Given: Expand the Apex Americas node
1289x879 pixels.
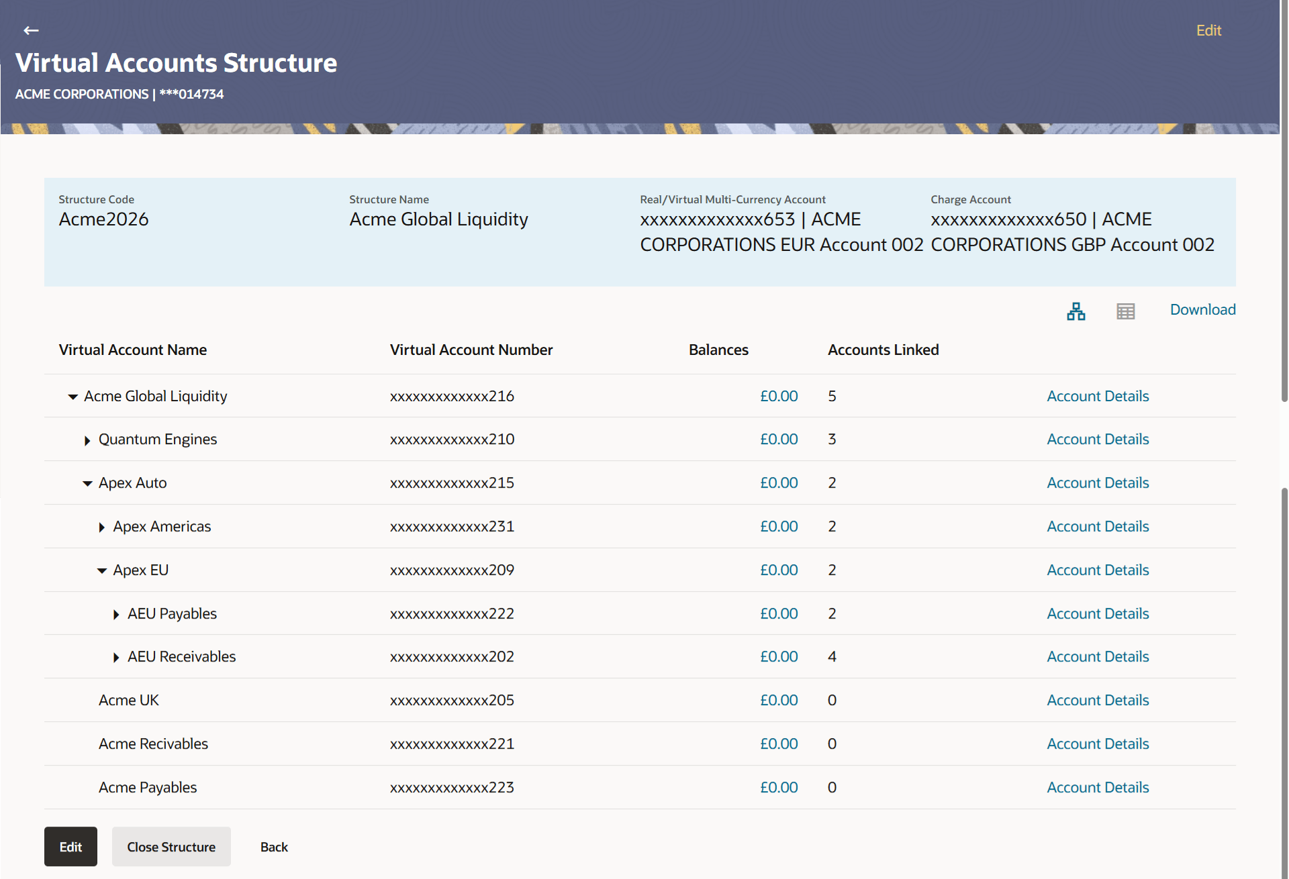Looking at the screenshot, I should point(101,527).
